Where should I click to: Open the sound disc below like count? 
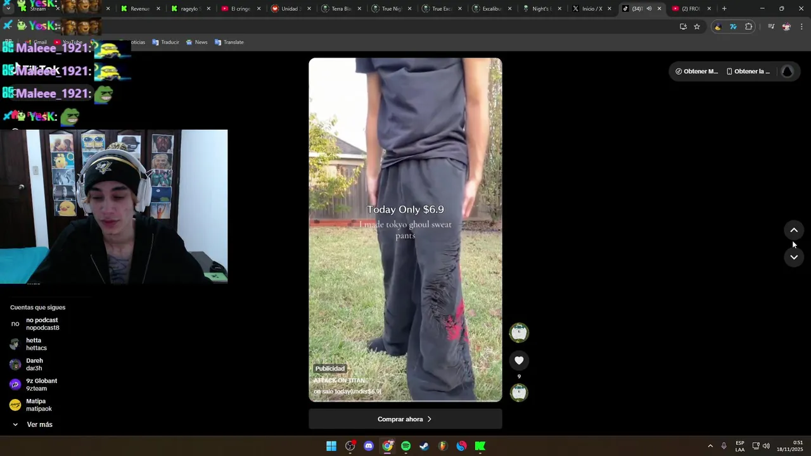519,393
